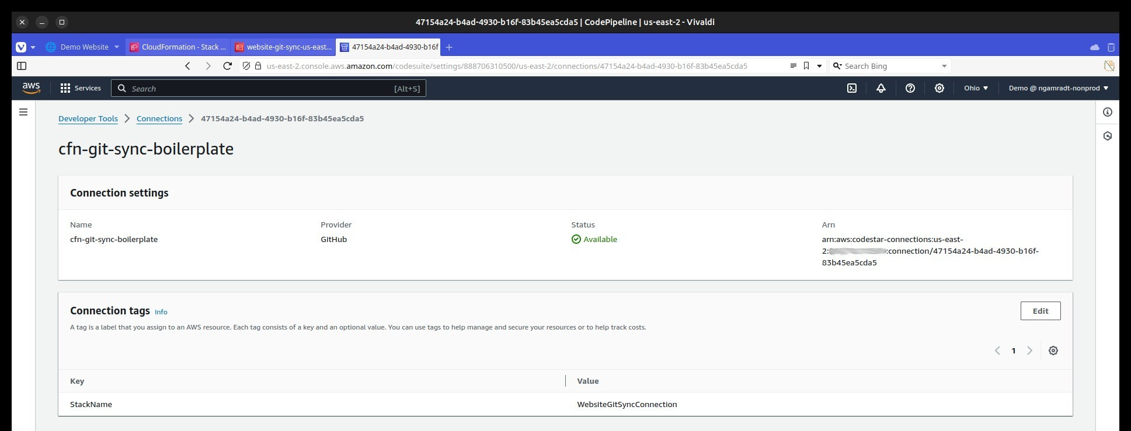Image resolution: width=1131 pixels, height=431 pixels.
Task: Launch AWS CloudShell icon
Action: [x=852, y=88]
